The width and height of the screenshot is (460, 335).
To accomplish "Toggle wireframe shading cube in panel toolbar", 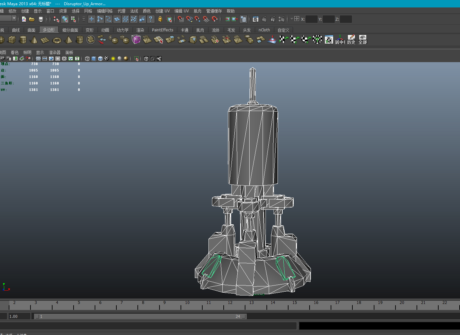I will (87, 59).
